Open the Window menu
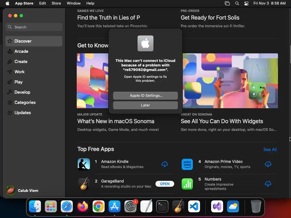 coord(74,3)
